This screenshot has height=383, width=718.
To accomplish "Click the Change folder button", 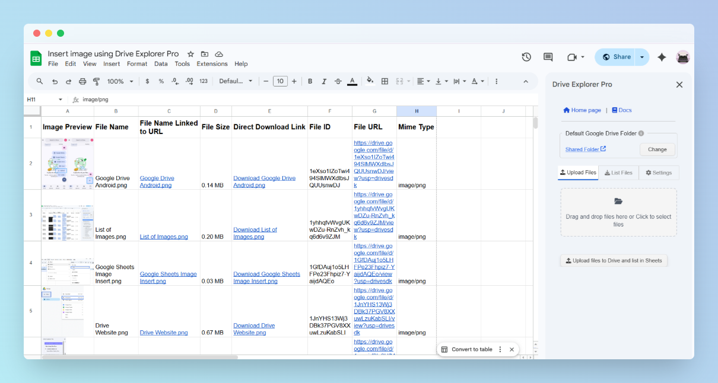I will coord(657,149).
